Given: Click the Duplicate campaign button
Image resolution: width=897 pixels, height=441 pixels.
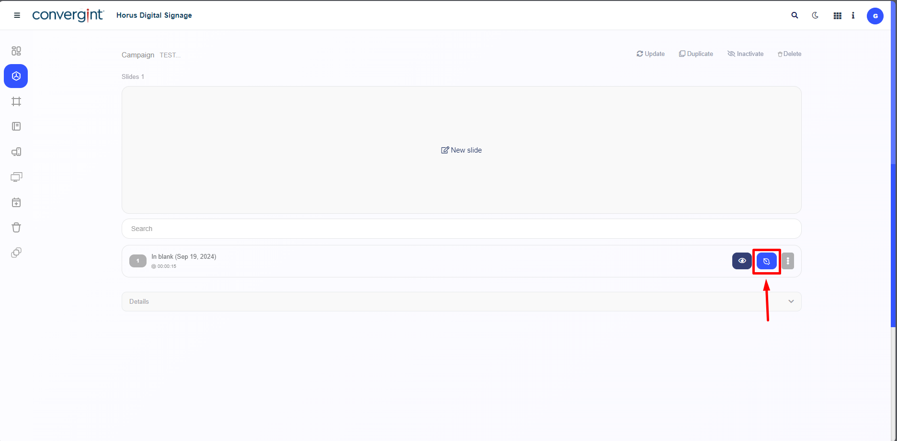Looking at the screenshot, I should [696, 54].
